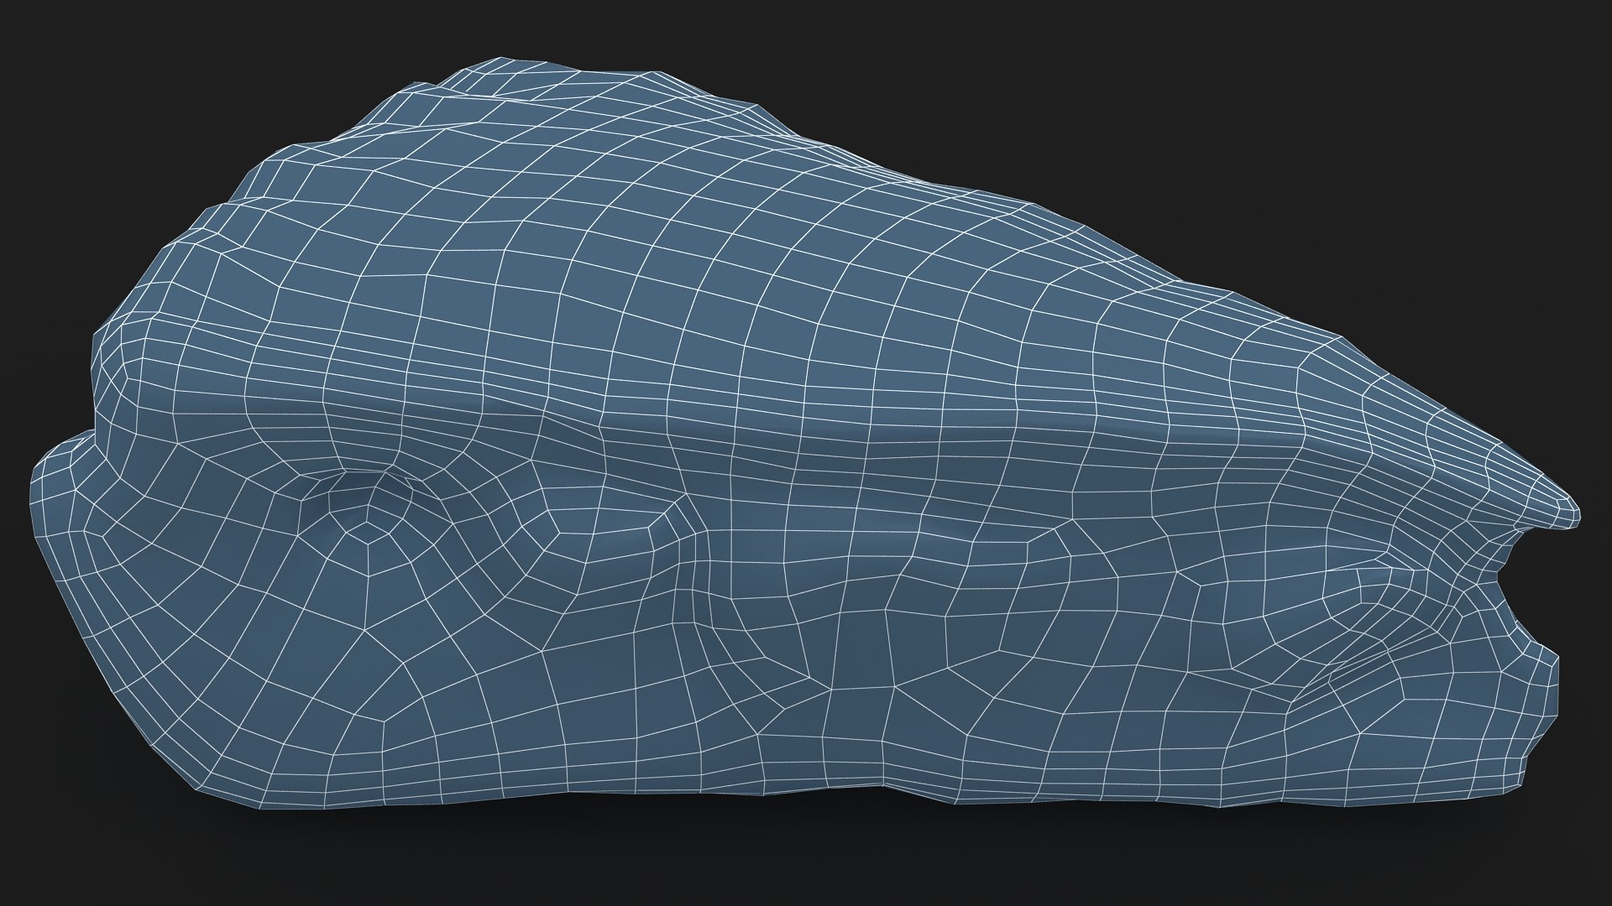Click the topmost peak of the mesh

tap(502, 59)
